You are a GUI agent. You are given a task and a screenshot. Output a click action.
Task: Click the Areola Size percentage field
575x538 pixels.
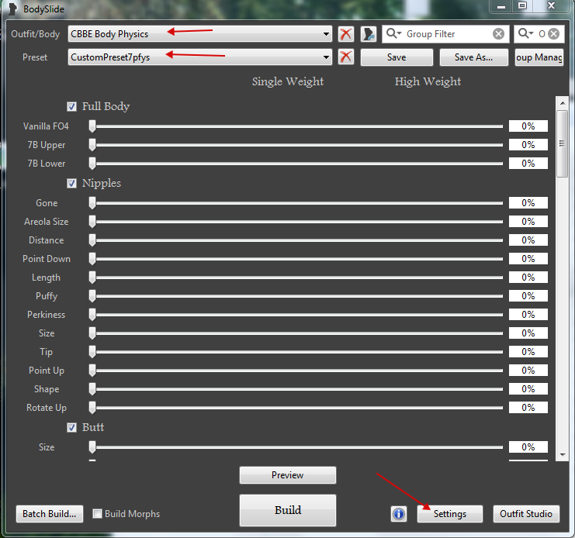(x=528, y=222)
